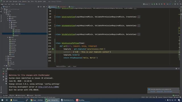Click the red stop icon in top toolbar

pos(164,4)
